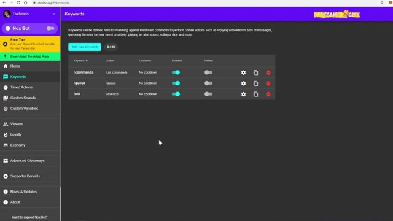
Task: Click 'Want to support Nox Bot?' link
Action: coord(29,217)
